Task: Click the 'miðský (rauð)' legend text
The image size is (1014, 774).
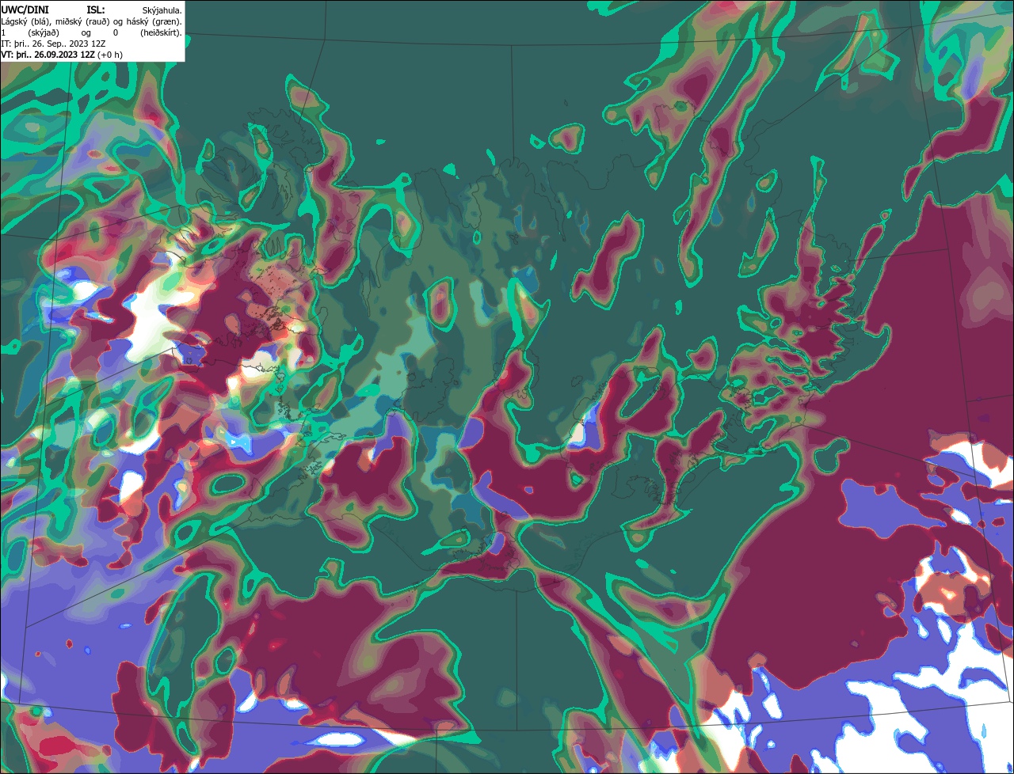Action: pos(82,22)
